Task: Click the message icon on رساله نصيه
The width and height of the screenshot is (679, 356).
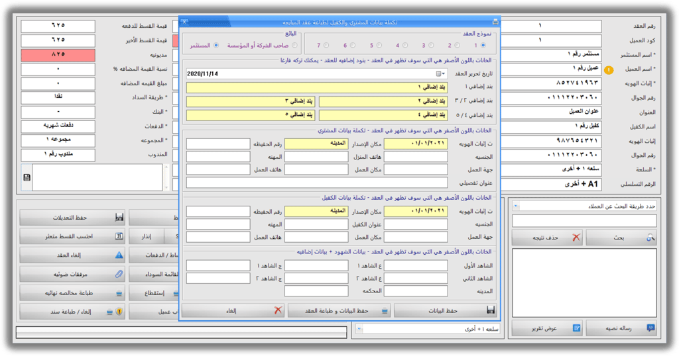Action: [x=650, y=328]
